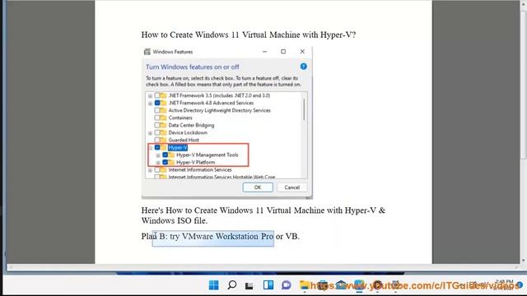Viewport: 527px width, 296px height.
Task: Select the 'Containers' label
Action: [x=180, y=118]
